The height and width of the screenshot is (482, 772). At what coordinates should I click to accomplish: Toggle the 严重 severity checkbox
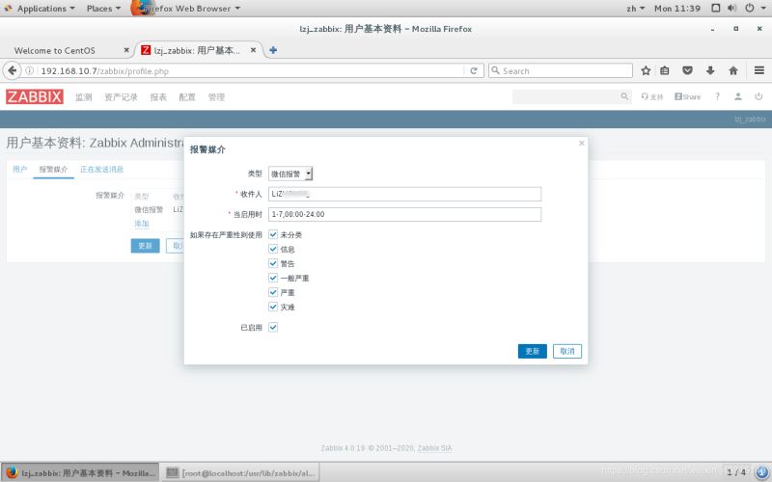click(x=273, y=292)
